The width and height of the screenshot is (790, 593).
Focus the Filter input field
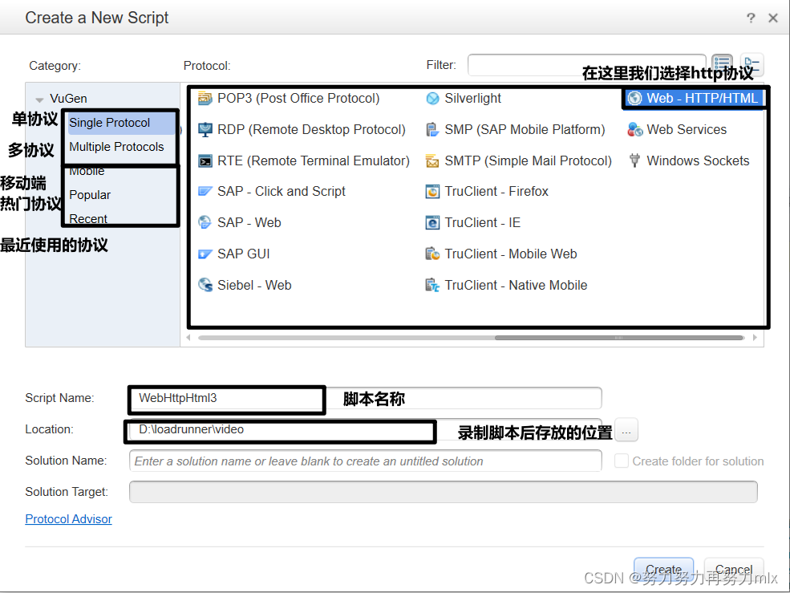pyautogui.click(x=587, y=65)
